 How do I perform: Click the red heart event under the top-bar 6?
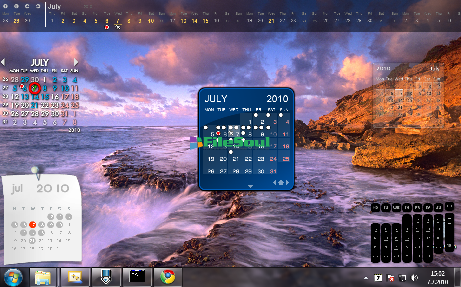coord(107,28)
